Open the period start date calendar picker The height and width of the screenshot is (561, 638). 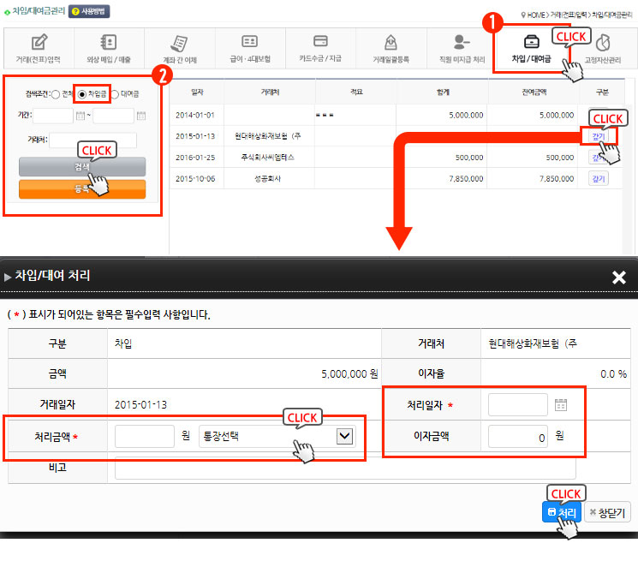80,116
